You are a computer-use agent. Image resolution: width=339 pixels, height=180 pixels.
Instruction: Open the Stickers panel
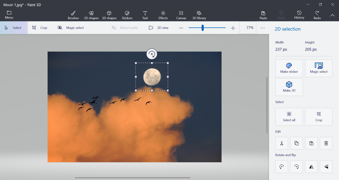tap(127, 15)
